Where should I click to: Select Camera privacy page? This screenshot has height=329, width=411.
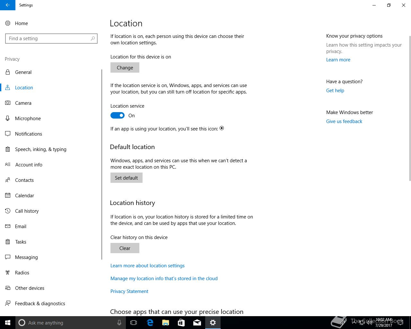click(51, 103)
